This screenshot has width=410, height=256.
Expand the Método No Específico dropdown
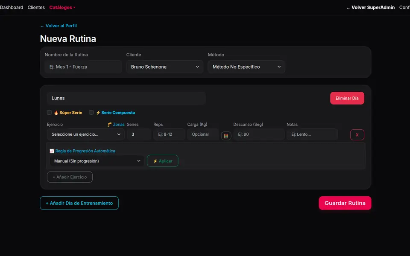246,67
